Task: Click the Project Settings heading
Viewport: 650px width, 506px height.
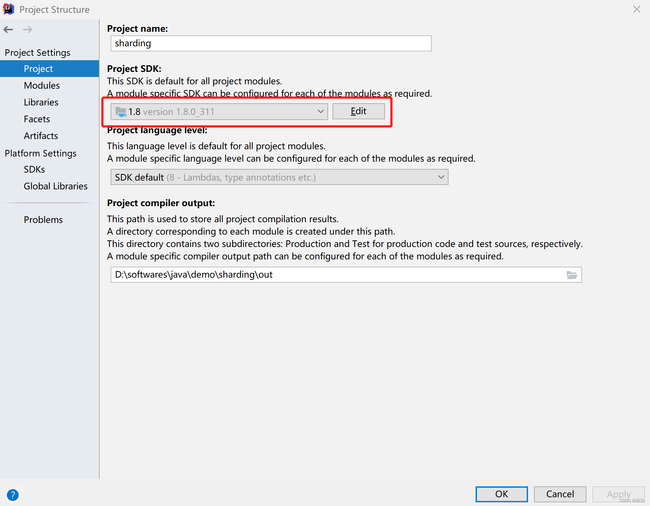Action: pos(38,53)
